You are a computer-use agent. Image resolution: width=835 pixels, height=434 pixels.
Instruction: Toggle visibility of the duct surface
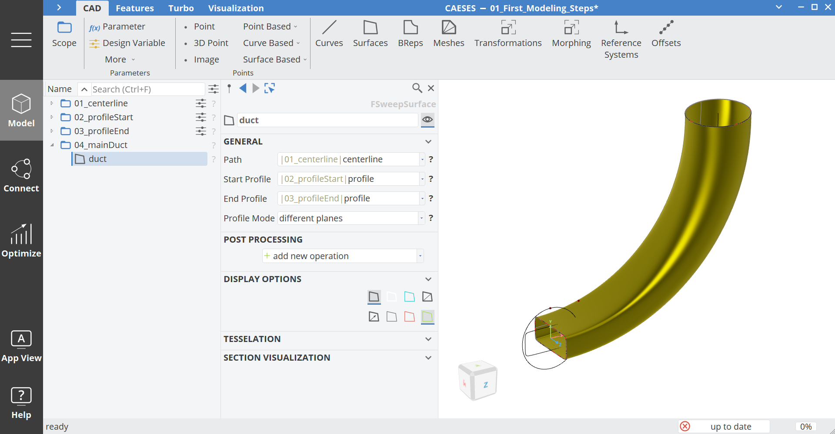click(428, 120)
